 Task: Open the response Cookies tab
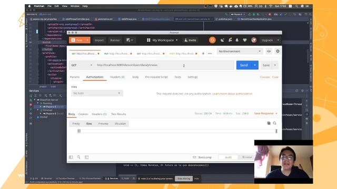point(83,114)
